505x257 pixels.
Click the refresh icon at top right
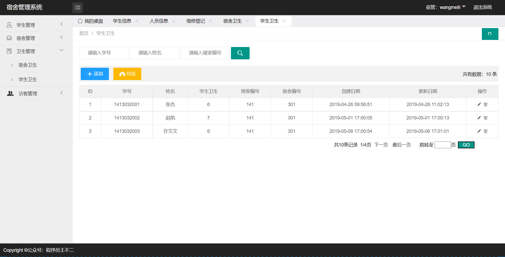(x=490, y=34)
